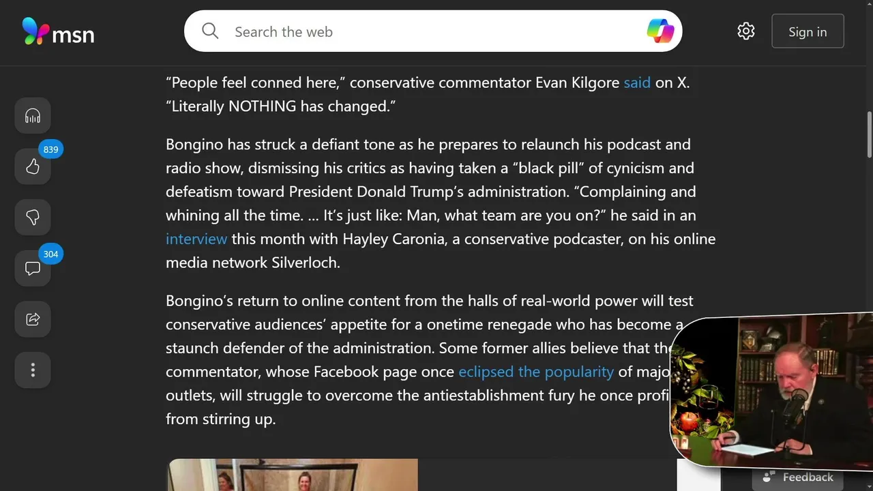Viewport: 873px width, 491px height.
Task: Click the article image at bottom
Action: [x=293, y=475]
